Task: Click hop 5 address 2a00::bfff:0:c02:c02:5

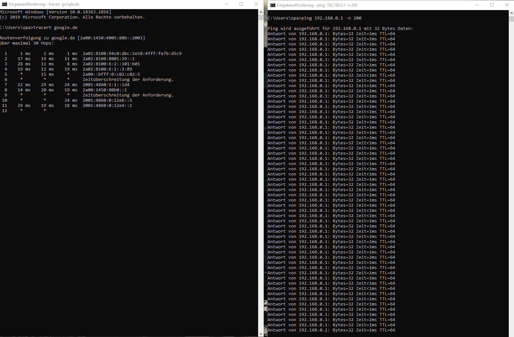Action: coord(111,74)
